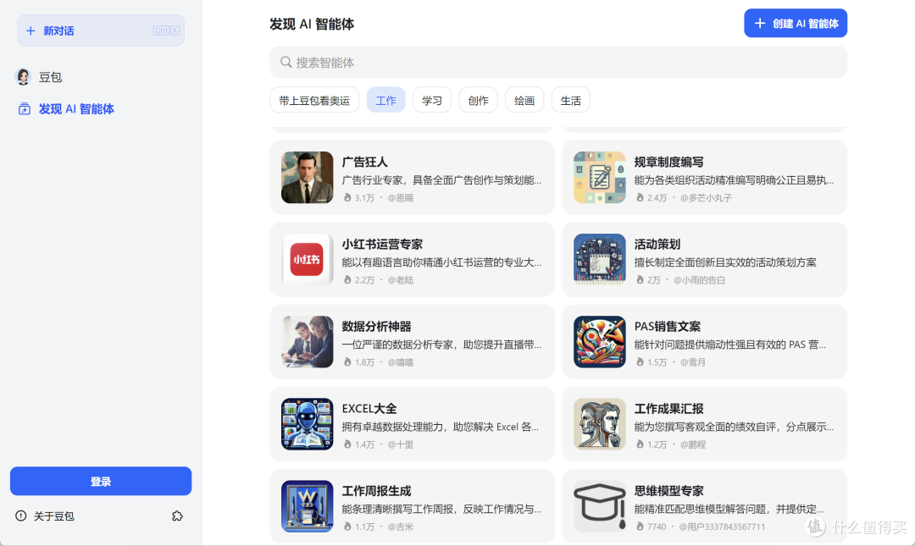Open the 规章制度编写 title
The width and height of the screenshot is (915, 546).
[668, 162]
